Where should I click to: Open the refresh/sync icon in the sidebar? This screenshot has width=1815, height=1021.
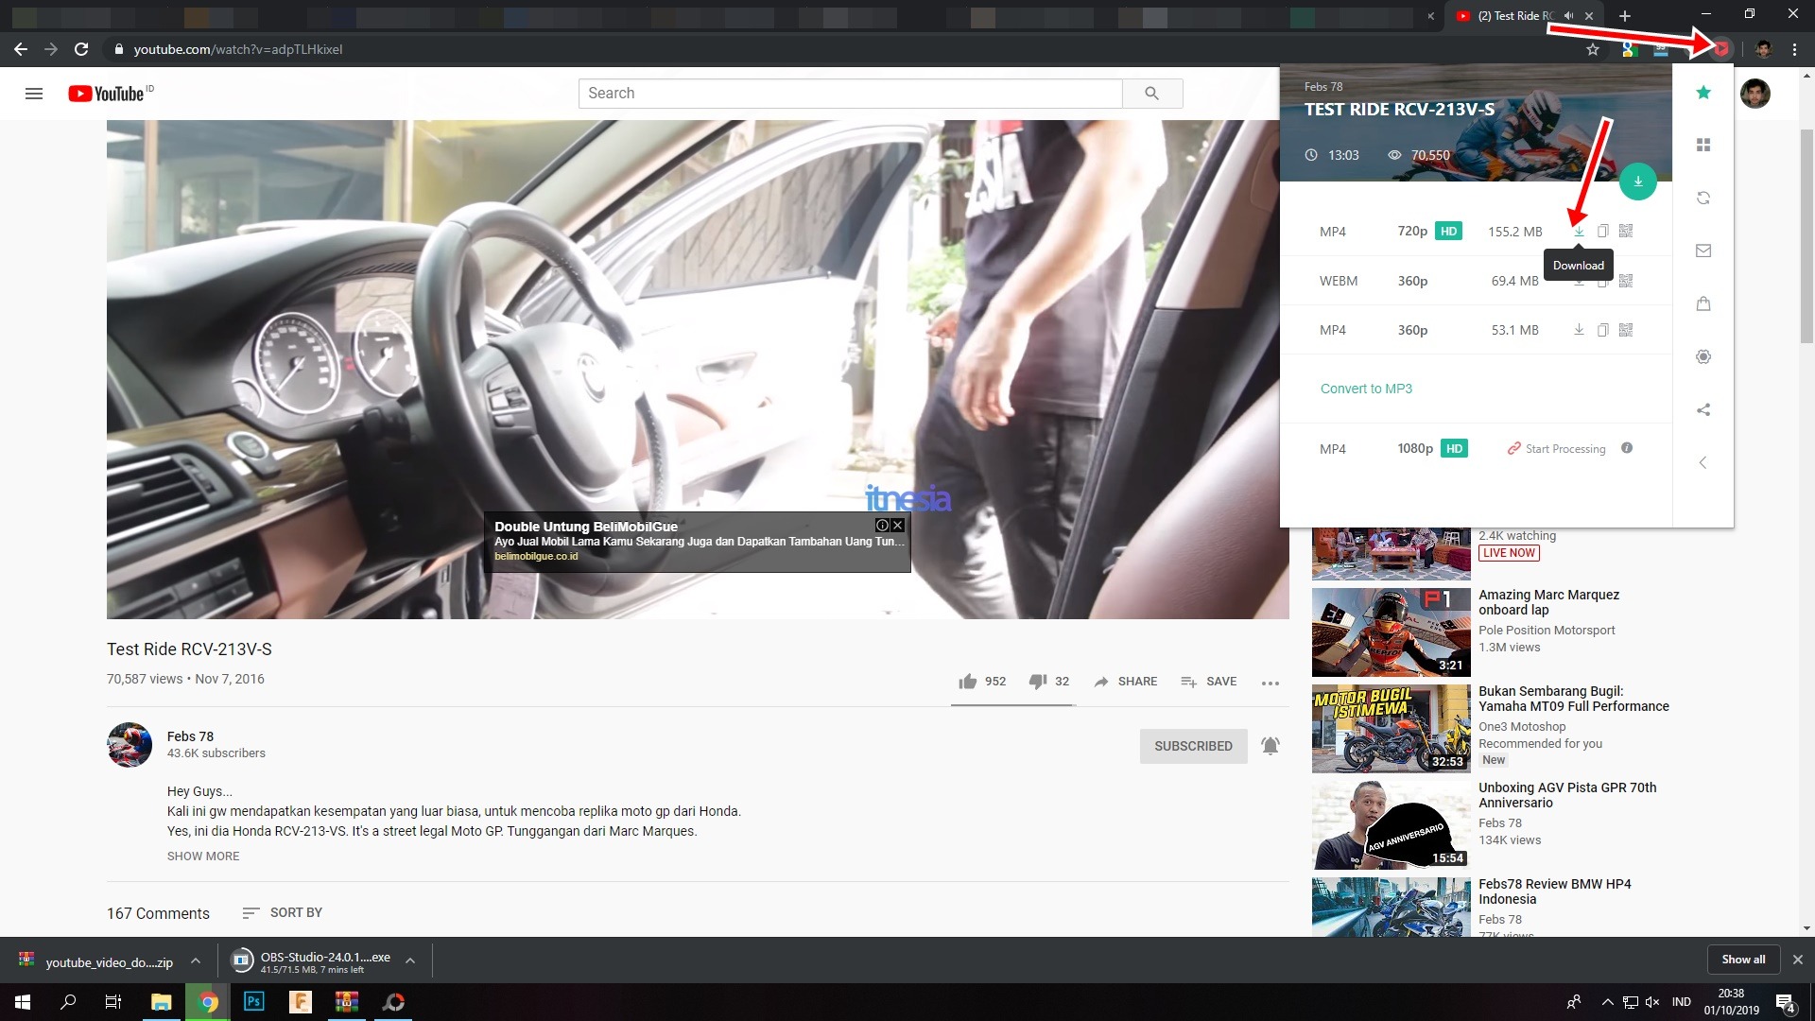coord(1703,198)
